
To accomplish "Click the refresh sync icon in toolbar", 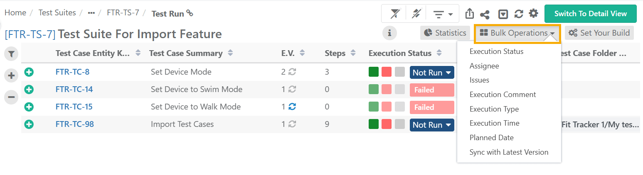I will click(x=518, y=14).
